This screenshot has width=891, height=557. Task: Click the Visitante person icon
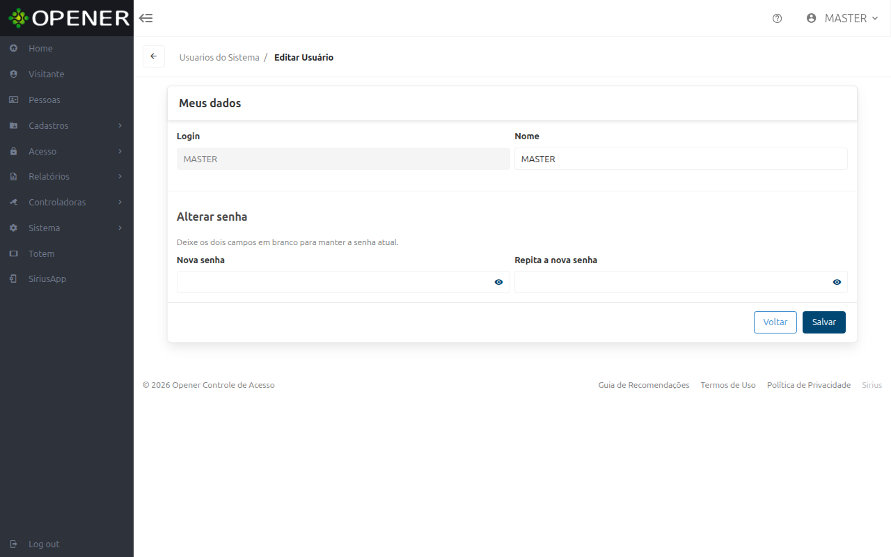(13, 74)
